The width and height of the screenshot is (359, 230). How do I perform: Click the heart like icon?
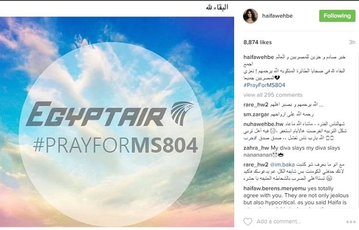tap(247, 221)
